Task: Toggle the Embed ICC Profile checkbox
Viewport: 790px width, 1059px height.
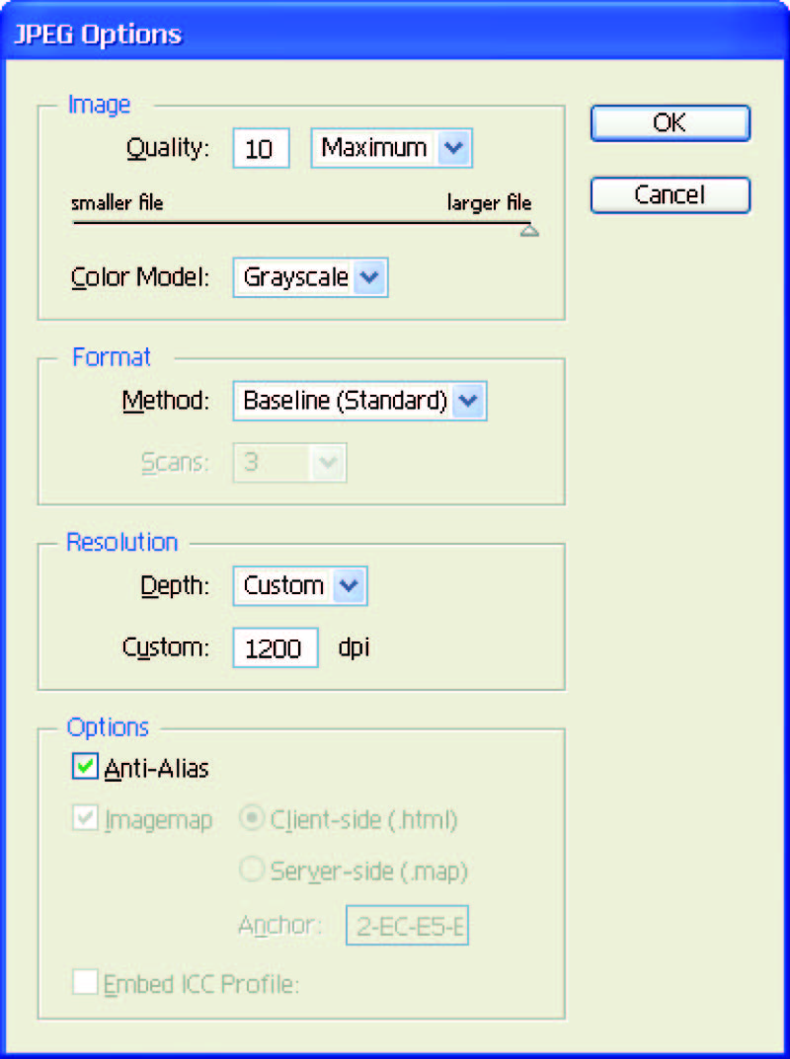Action: [x=86, y=982]
